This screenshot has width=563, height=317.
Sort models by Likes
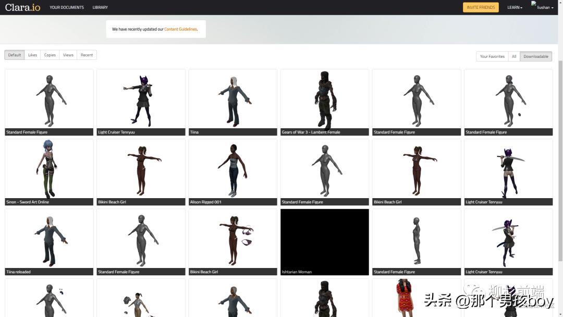(x=32, y=55)
